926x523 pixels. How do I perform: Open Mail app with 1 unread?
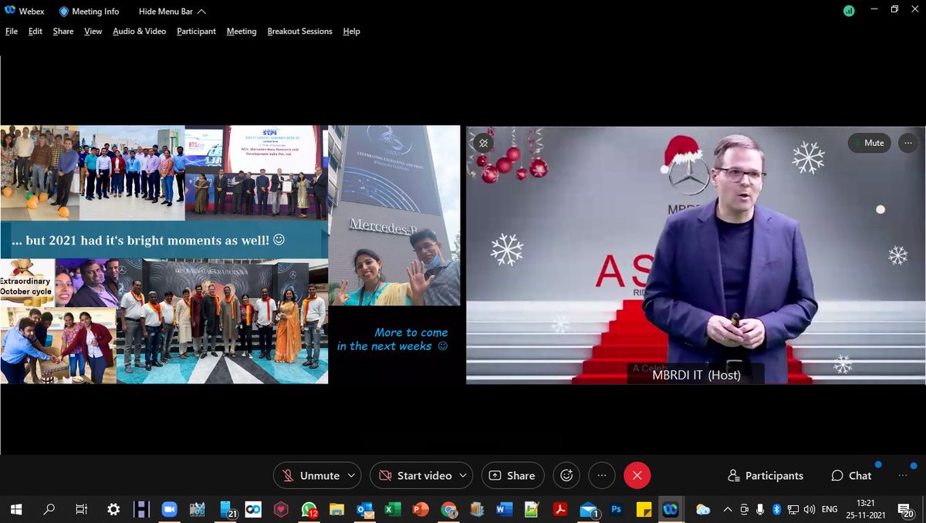pyautogui.click(x=589, y=509)
